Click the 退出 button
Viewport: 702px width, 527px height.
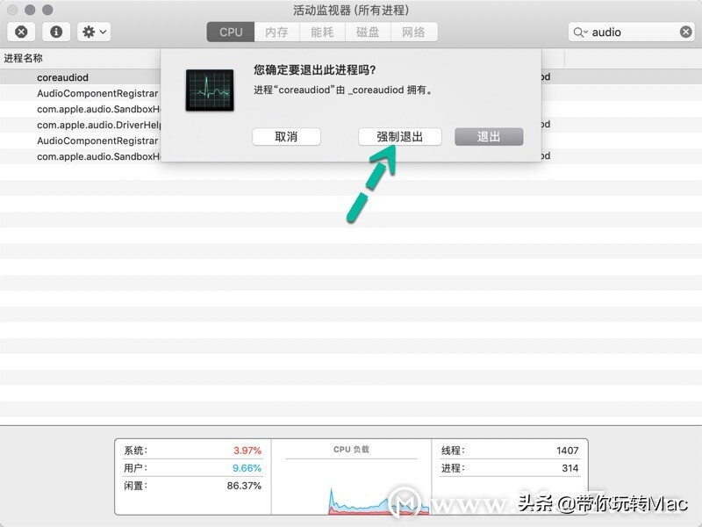pyautogui.click(x=489, y=136)
